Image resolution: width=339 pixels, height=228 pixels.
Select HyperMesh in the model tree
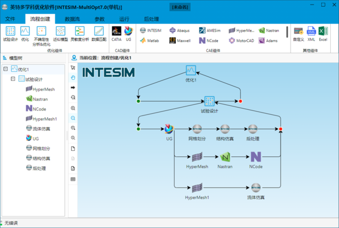point(40,89)
